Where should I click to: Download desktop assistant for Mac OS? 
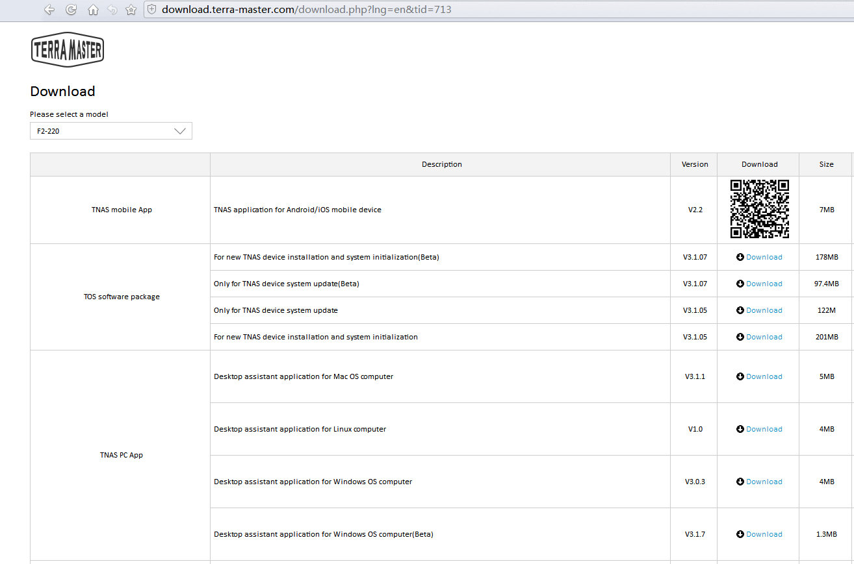pyautogui.click(x=764, y=377)
